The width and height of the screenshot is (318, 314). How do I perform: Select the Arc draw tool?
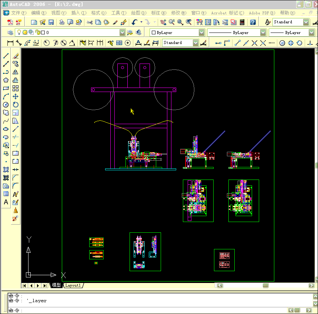tap(6, 96)
